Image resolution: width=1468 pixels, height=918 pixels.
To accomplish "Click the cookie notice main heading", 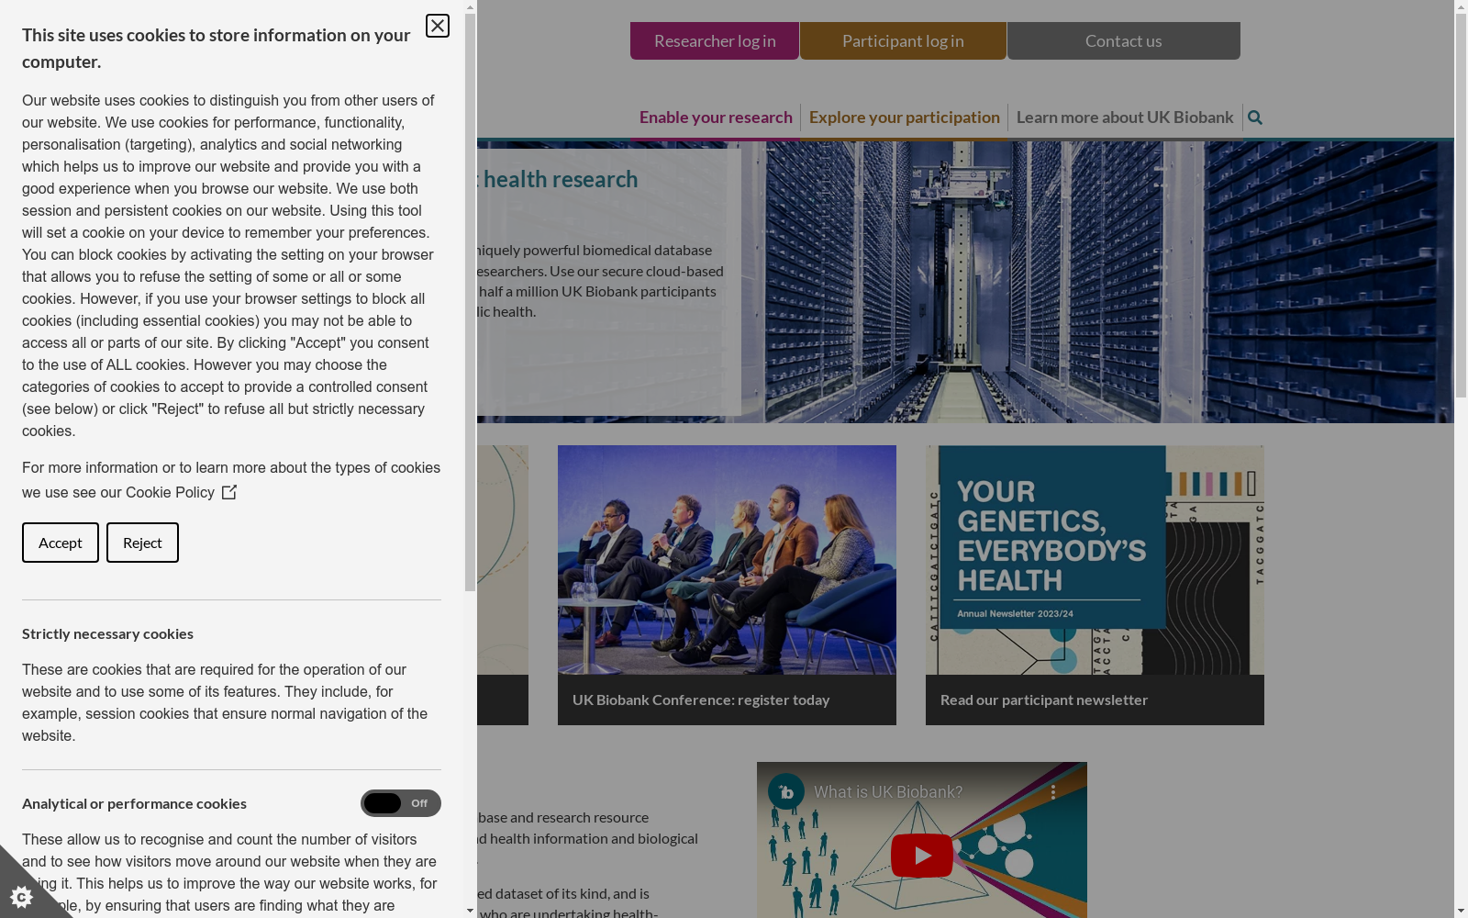I will pyautogui.click(x=217, y=49).
